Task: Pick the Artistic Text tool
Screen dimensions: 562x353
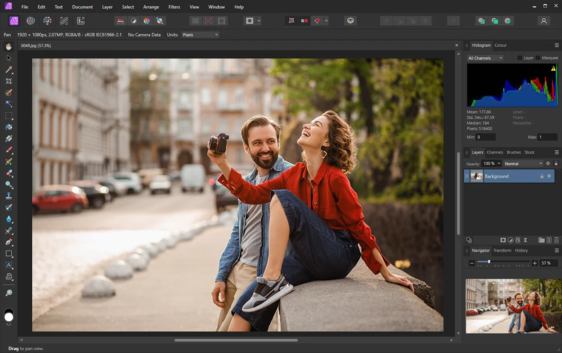Action: [9, 265]
